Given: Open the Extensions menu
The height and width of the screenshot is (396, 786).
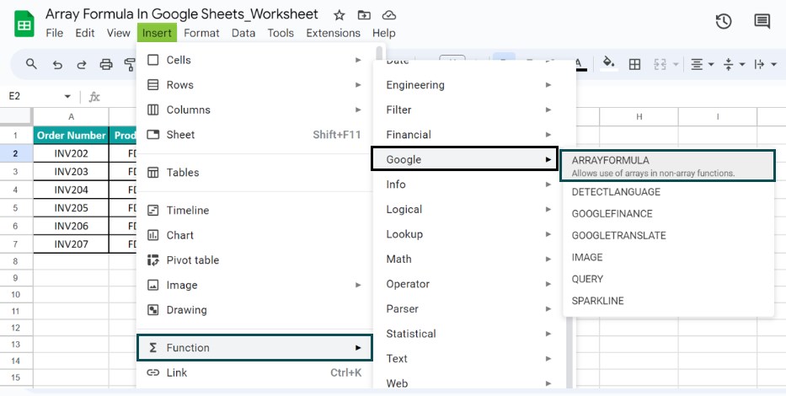Looking at the screenshot, I should pyautogui.click(x=333, y=33).
